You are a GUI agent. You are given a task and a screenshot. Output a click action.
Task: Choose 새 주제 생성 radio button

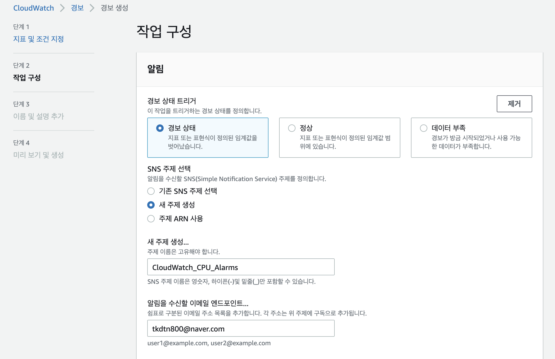pyautogui.click(x=151, y=205)
